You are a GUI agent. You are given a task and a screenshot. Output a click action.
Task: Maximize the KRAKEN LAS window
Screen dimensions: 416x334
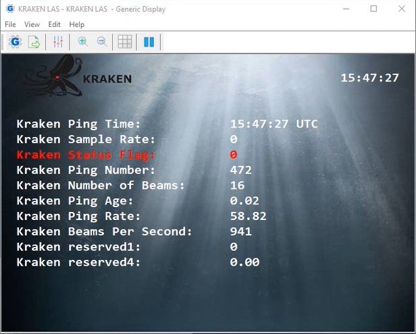pos(373,9)
